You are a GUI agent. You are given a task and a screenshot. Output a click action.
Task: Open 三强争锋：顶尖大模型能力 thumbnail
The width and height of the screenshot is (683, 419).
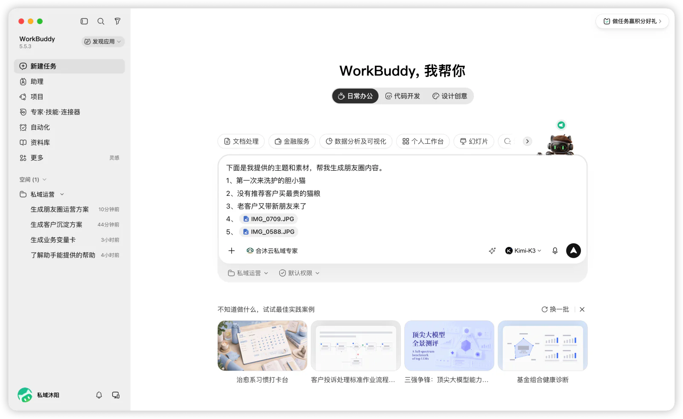click(x=449, y=346)
